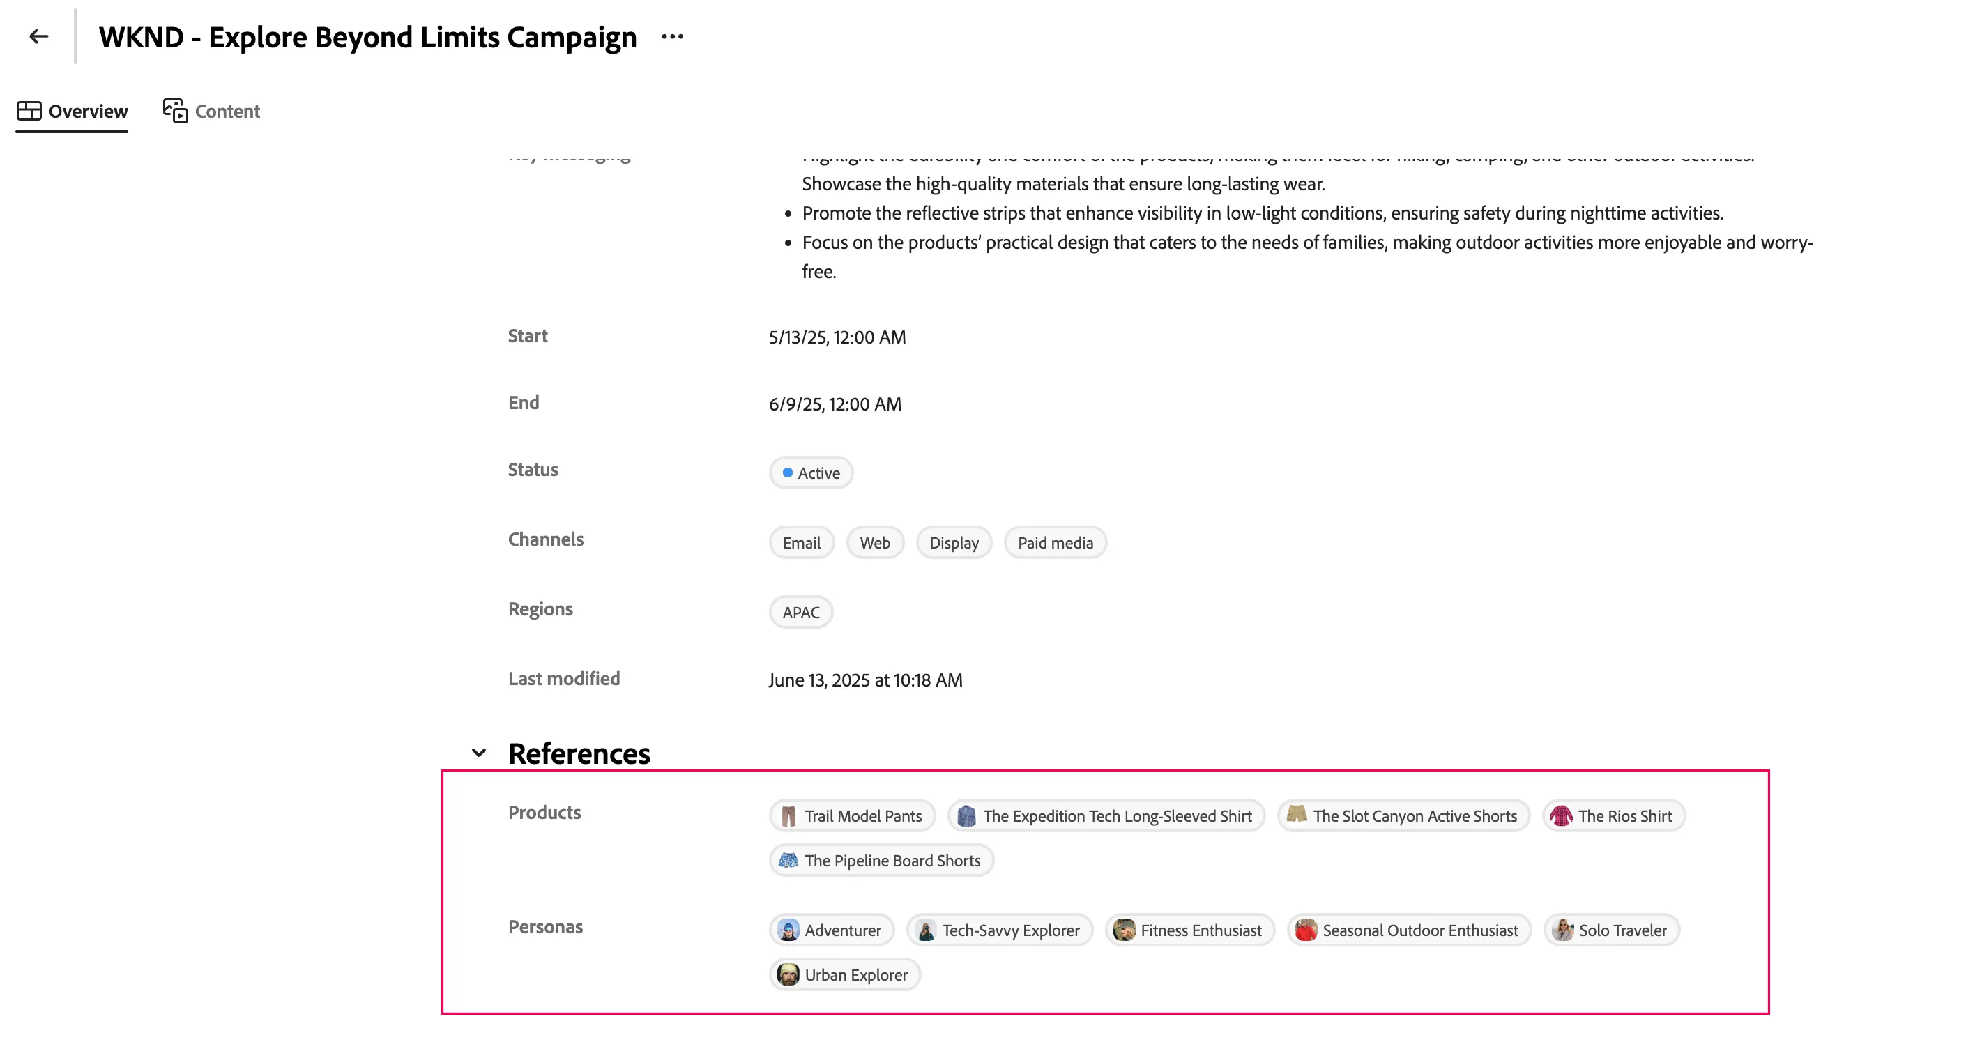Viewport: 1966px width, 1058px height.
Task: Click the APAC region tag
Action: [x=801, y=613]
